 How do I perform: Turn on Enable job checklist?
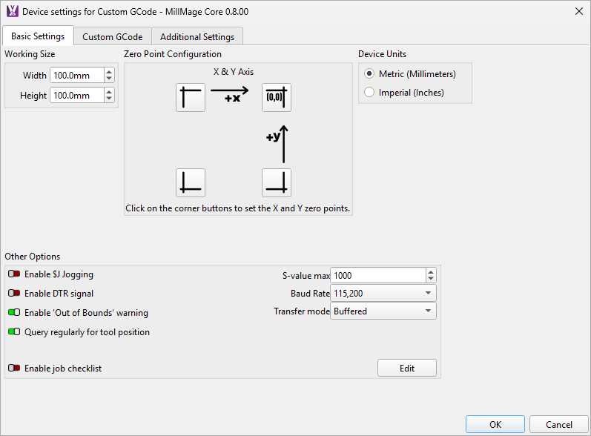click(x=14, y=368)
